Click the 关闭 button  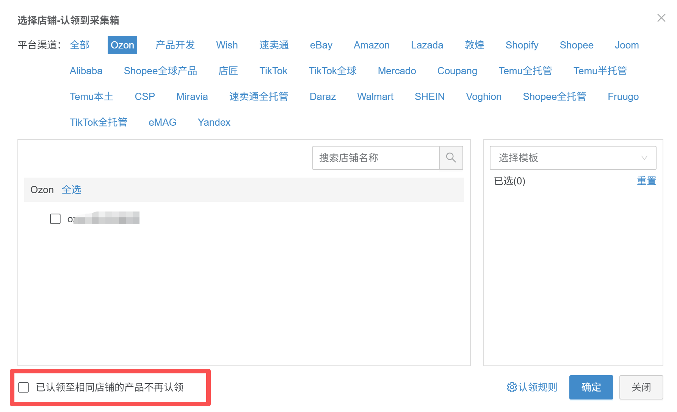pos(641,387)
